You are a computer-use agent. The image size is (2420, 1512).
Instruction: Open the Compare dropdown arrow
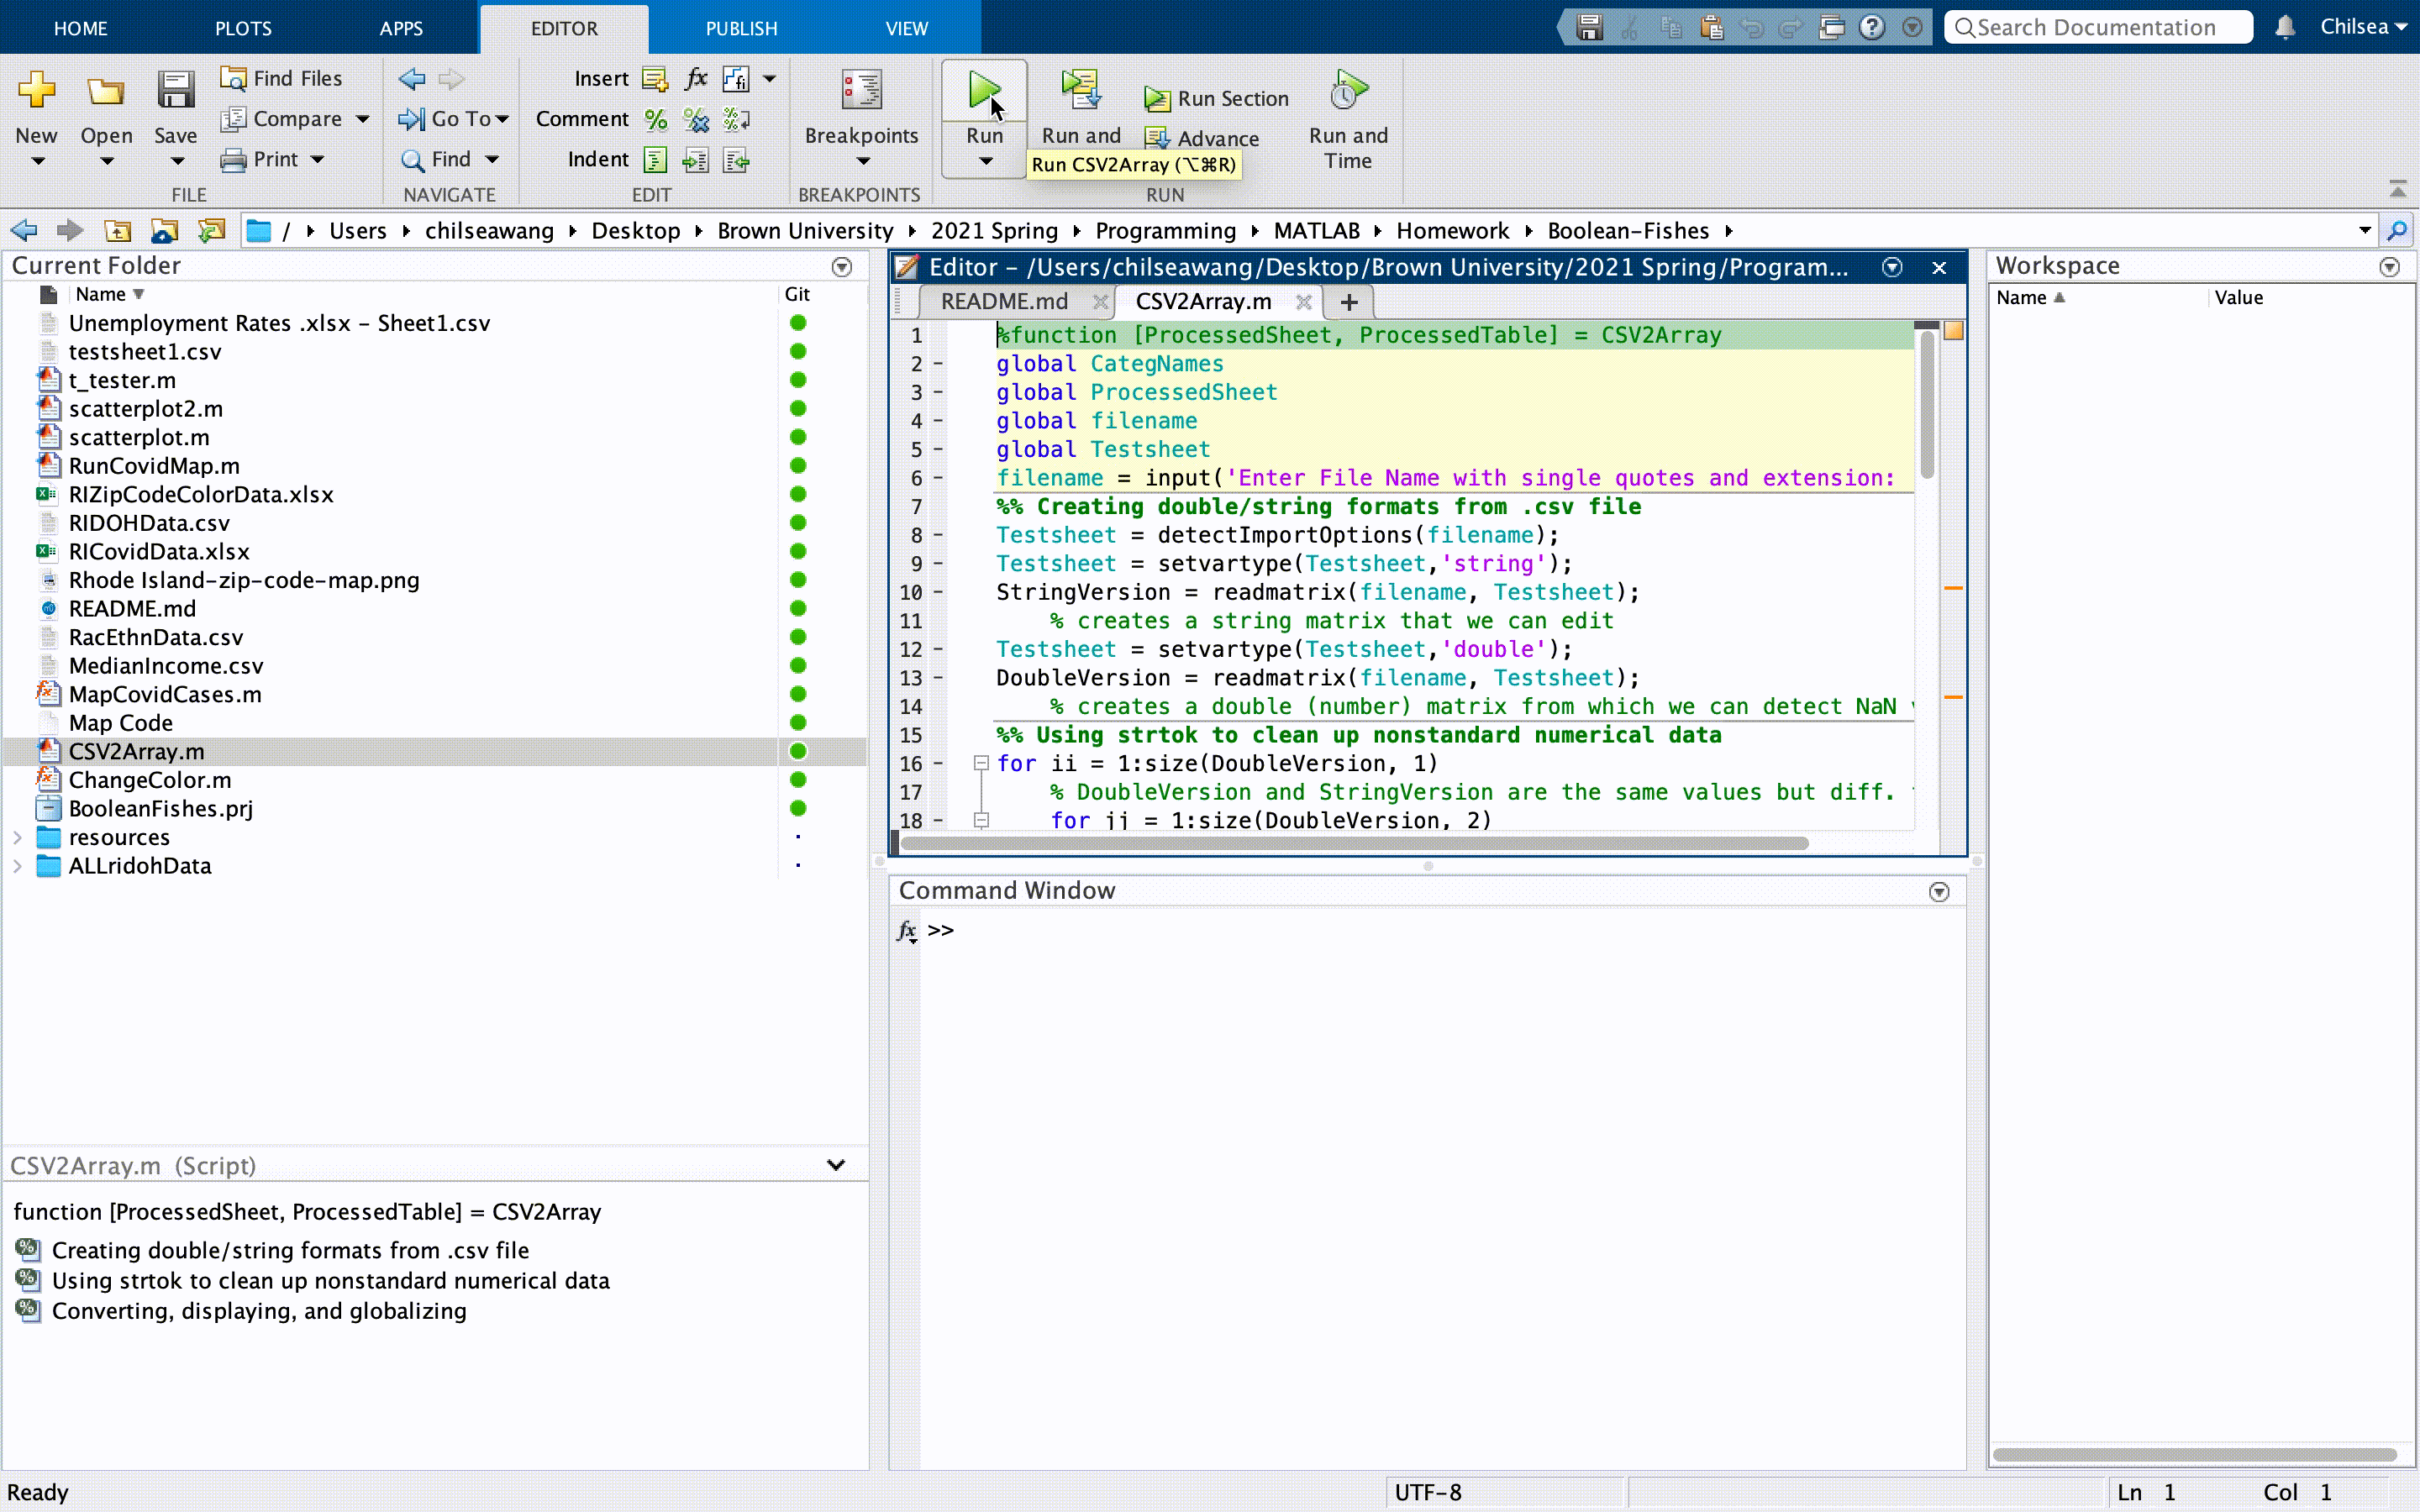(x=363, y=119)
